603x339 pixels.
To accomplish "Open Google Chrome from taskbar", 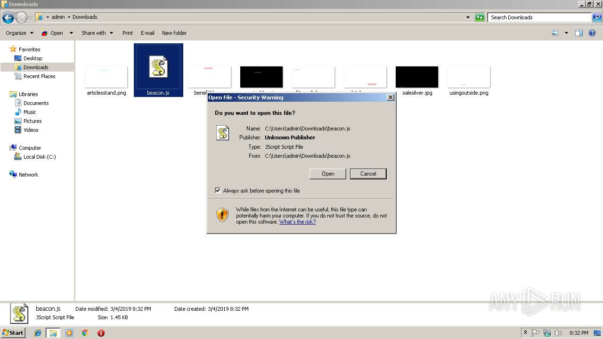I will click(85, 333).
